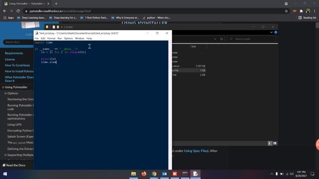
Task: Open the Apps bookmark shortcut
Action: tap(8, 18)
